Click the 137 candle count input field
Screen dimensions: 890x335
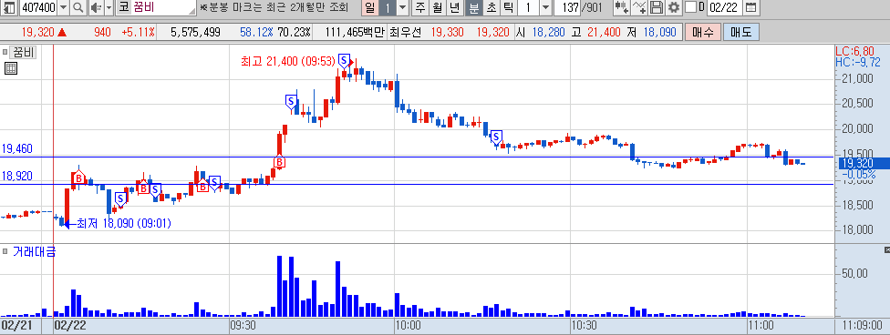(567, 7)
